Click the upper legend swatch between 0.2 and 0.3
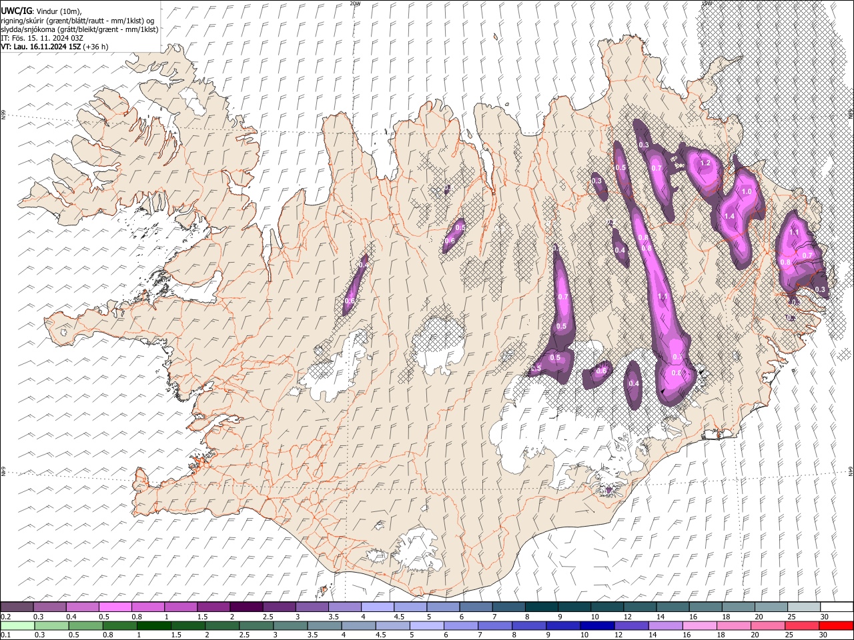 pyautogui.click(x=17, y=607)
